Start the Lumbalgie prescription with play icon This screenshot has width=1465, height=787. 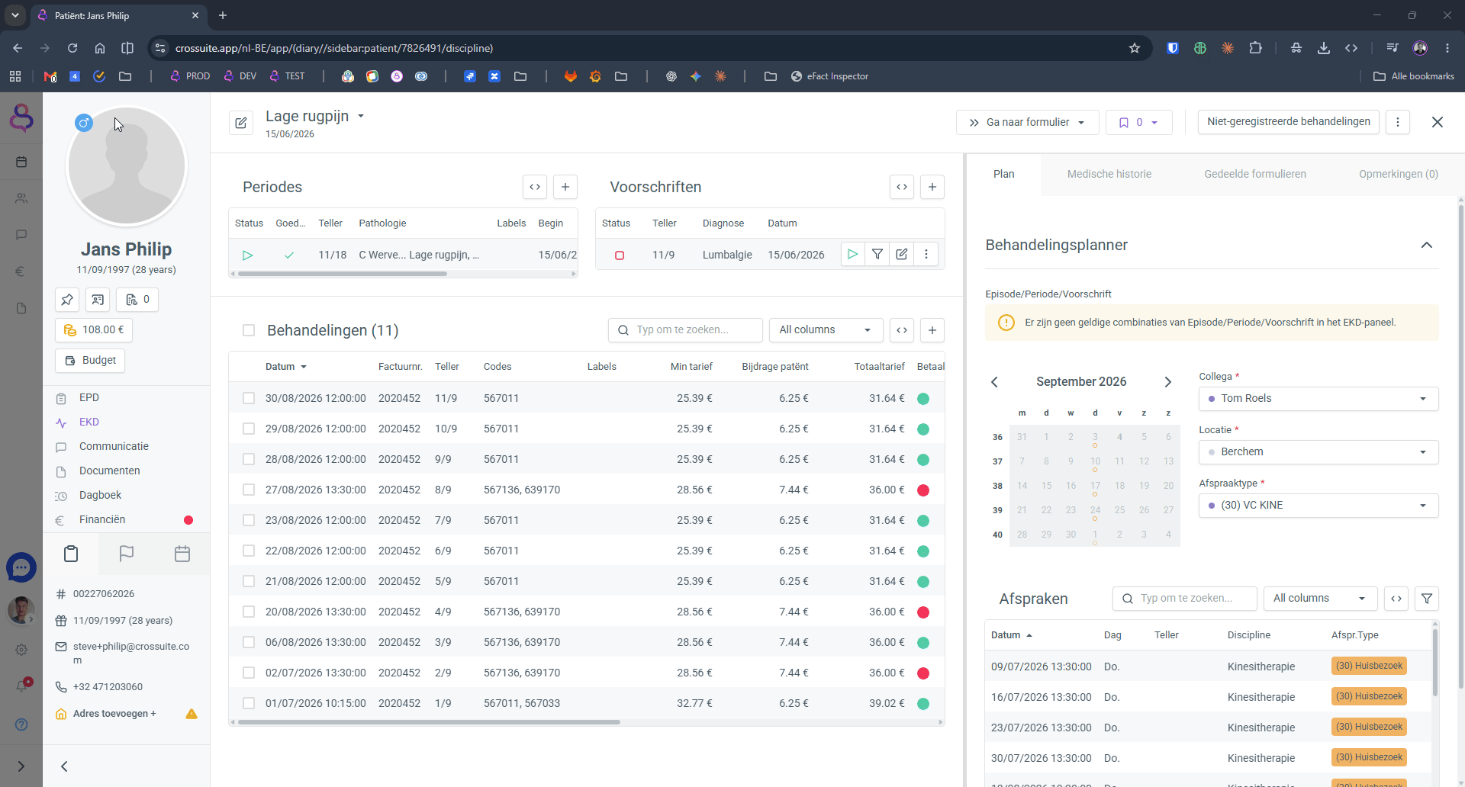click(853, 255)
